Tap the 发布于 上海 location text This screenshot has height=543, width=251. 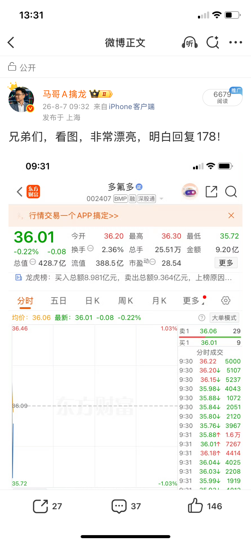click(x=62, y=118)
